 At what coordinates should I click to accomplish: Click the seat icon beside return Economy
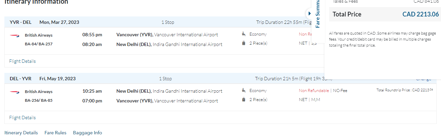pyautogui.click(x=244, y=90)
